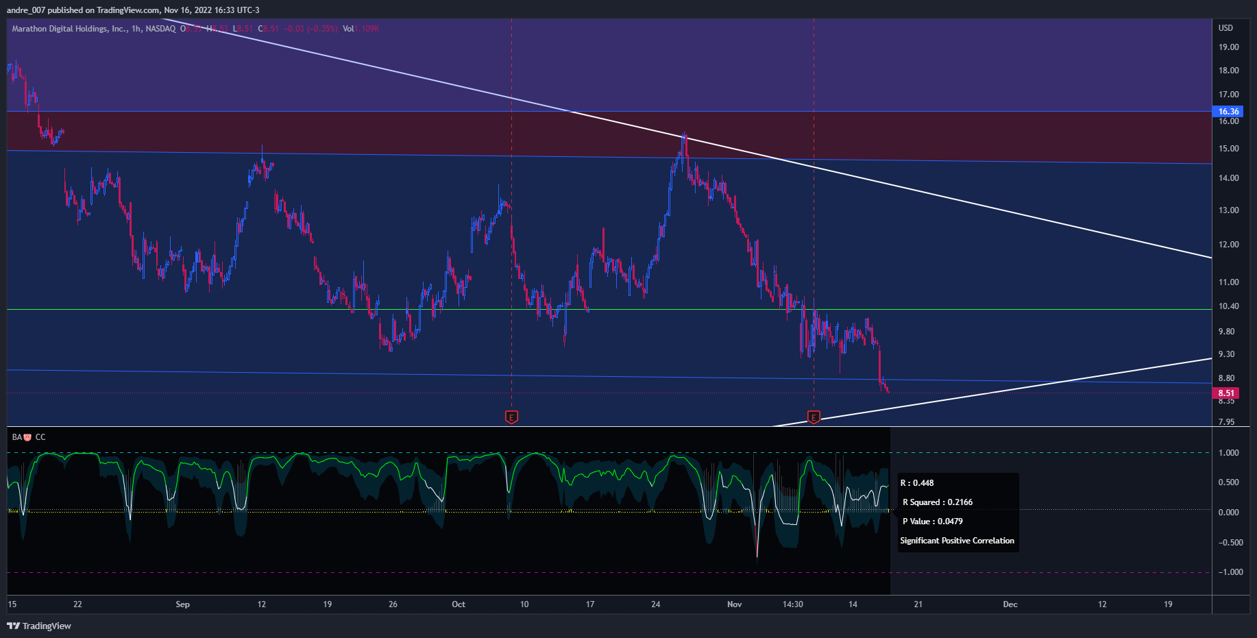The image size is (1257, 638).
Task: Click 'Significant Positive Correlation' label
Action: point(957,541)
